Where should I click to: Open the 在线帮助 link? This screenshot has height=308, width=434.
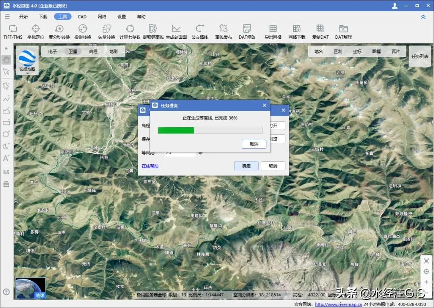(x=150, y=166)
